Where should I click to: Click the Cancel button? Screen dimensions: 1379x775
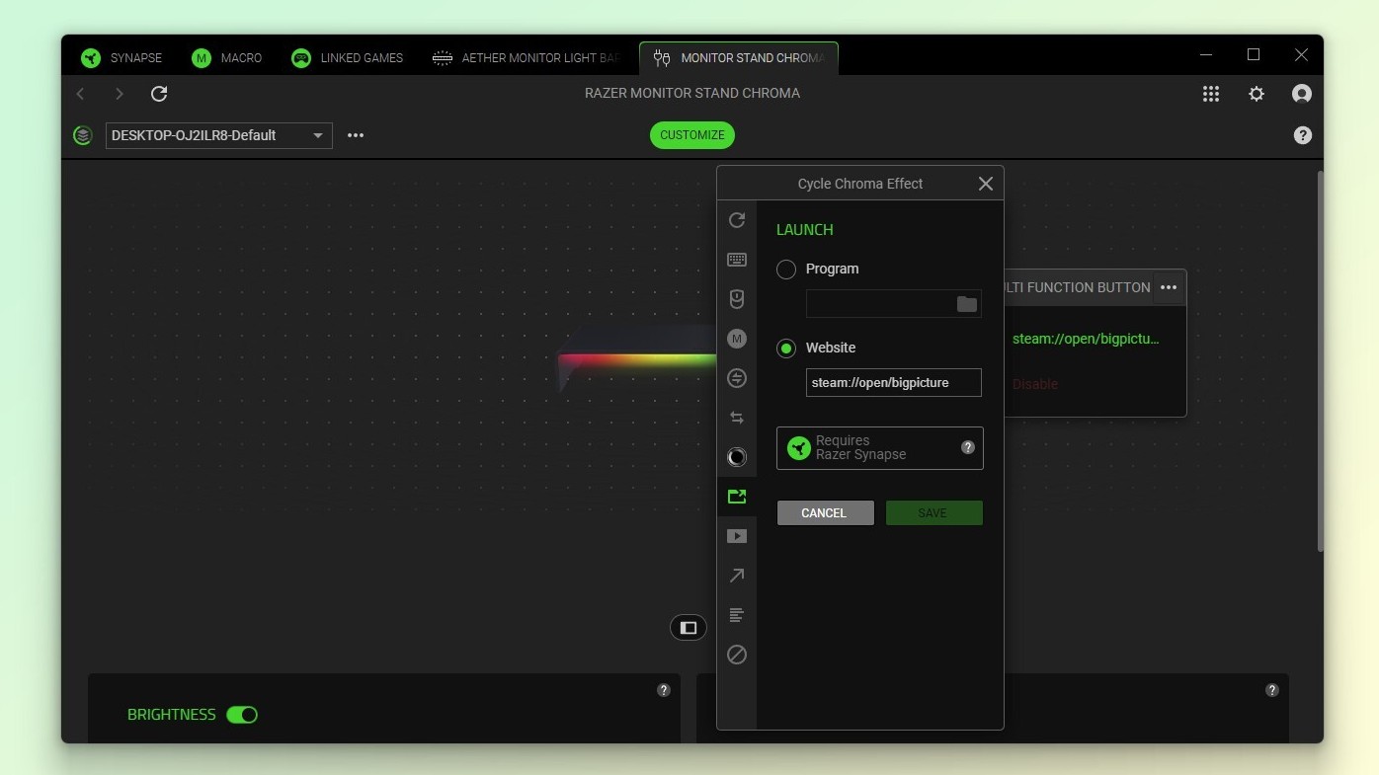[825, 513]
